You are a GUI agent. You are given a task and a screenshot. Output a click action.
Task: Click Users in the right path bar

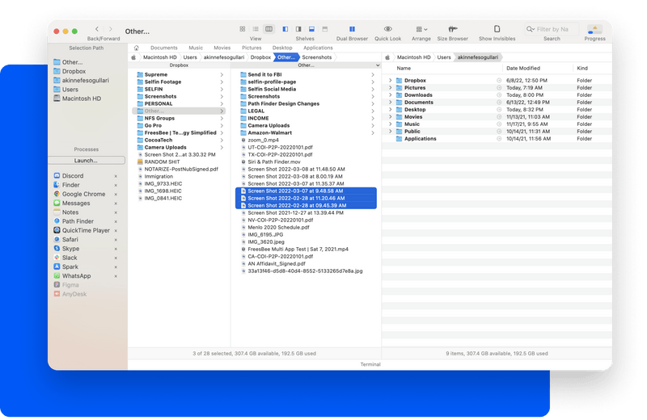pos(444,57)
